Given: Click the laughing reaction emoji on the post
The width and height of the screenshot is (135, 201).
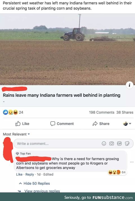Looking at the screenshot, I should [x=15, y=112].
